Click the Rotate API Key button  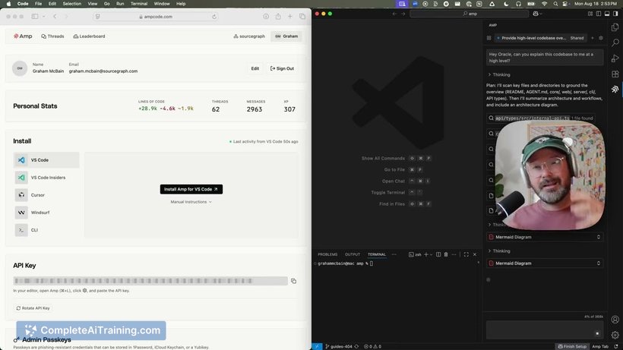pyautogui.click(x=33, y=308)
